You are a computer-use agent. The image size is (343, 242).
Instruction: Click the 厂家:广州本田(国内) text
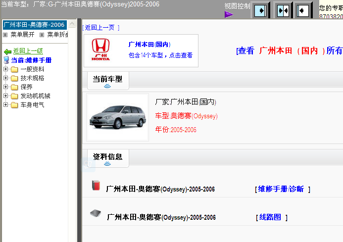coord(186,102)
